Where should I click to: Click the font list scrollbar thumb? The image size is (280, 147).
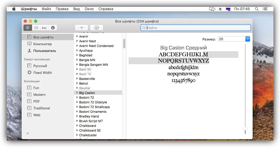tap(124, 44)
